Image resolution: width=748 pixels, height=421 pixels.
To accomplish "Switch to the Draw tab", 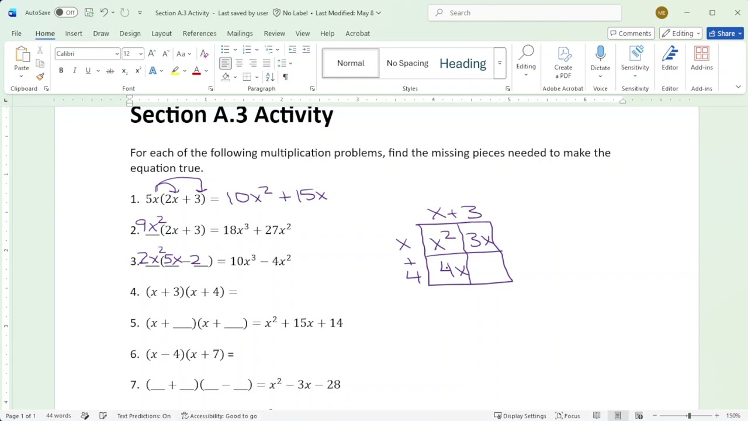I will [x=101, y=33].
